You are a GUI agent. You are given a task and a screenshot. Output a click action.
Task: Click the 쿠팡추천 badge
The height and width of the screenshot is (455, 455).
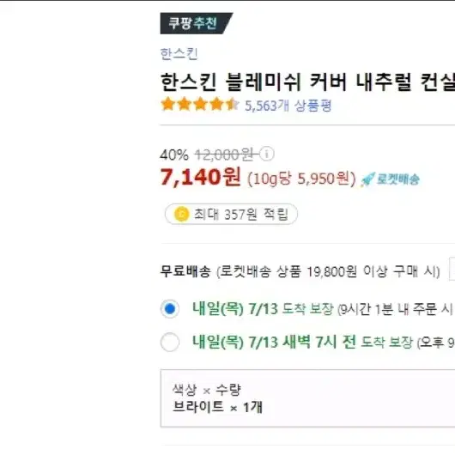196,23
